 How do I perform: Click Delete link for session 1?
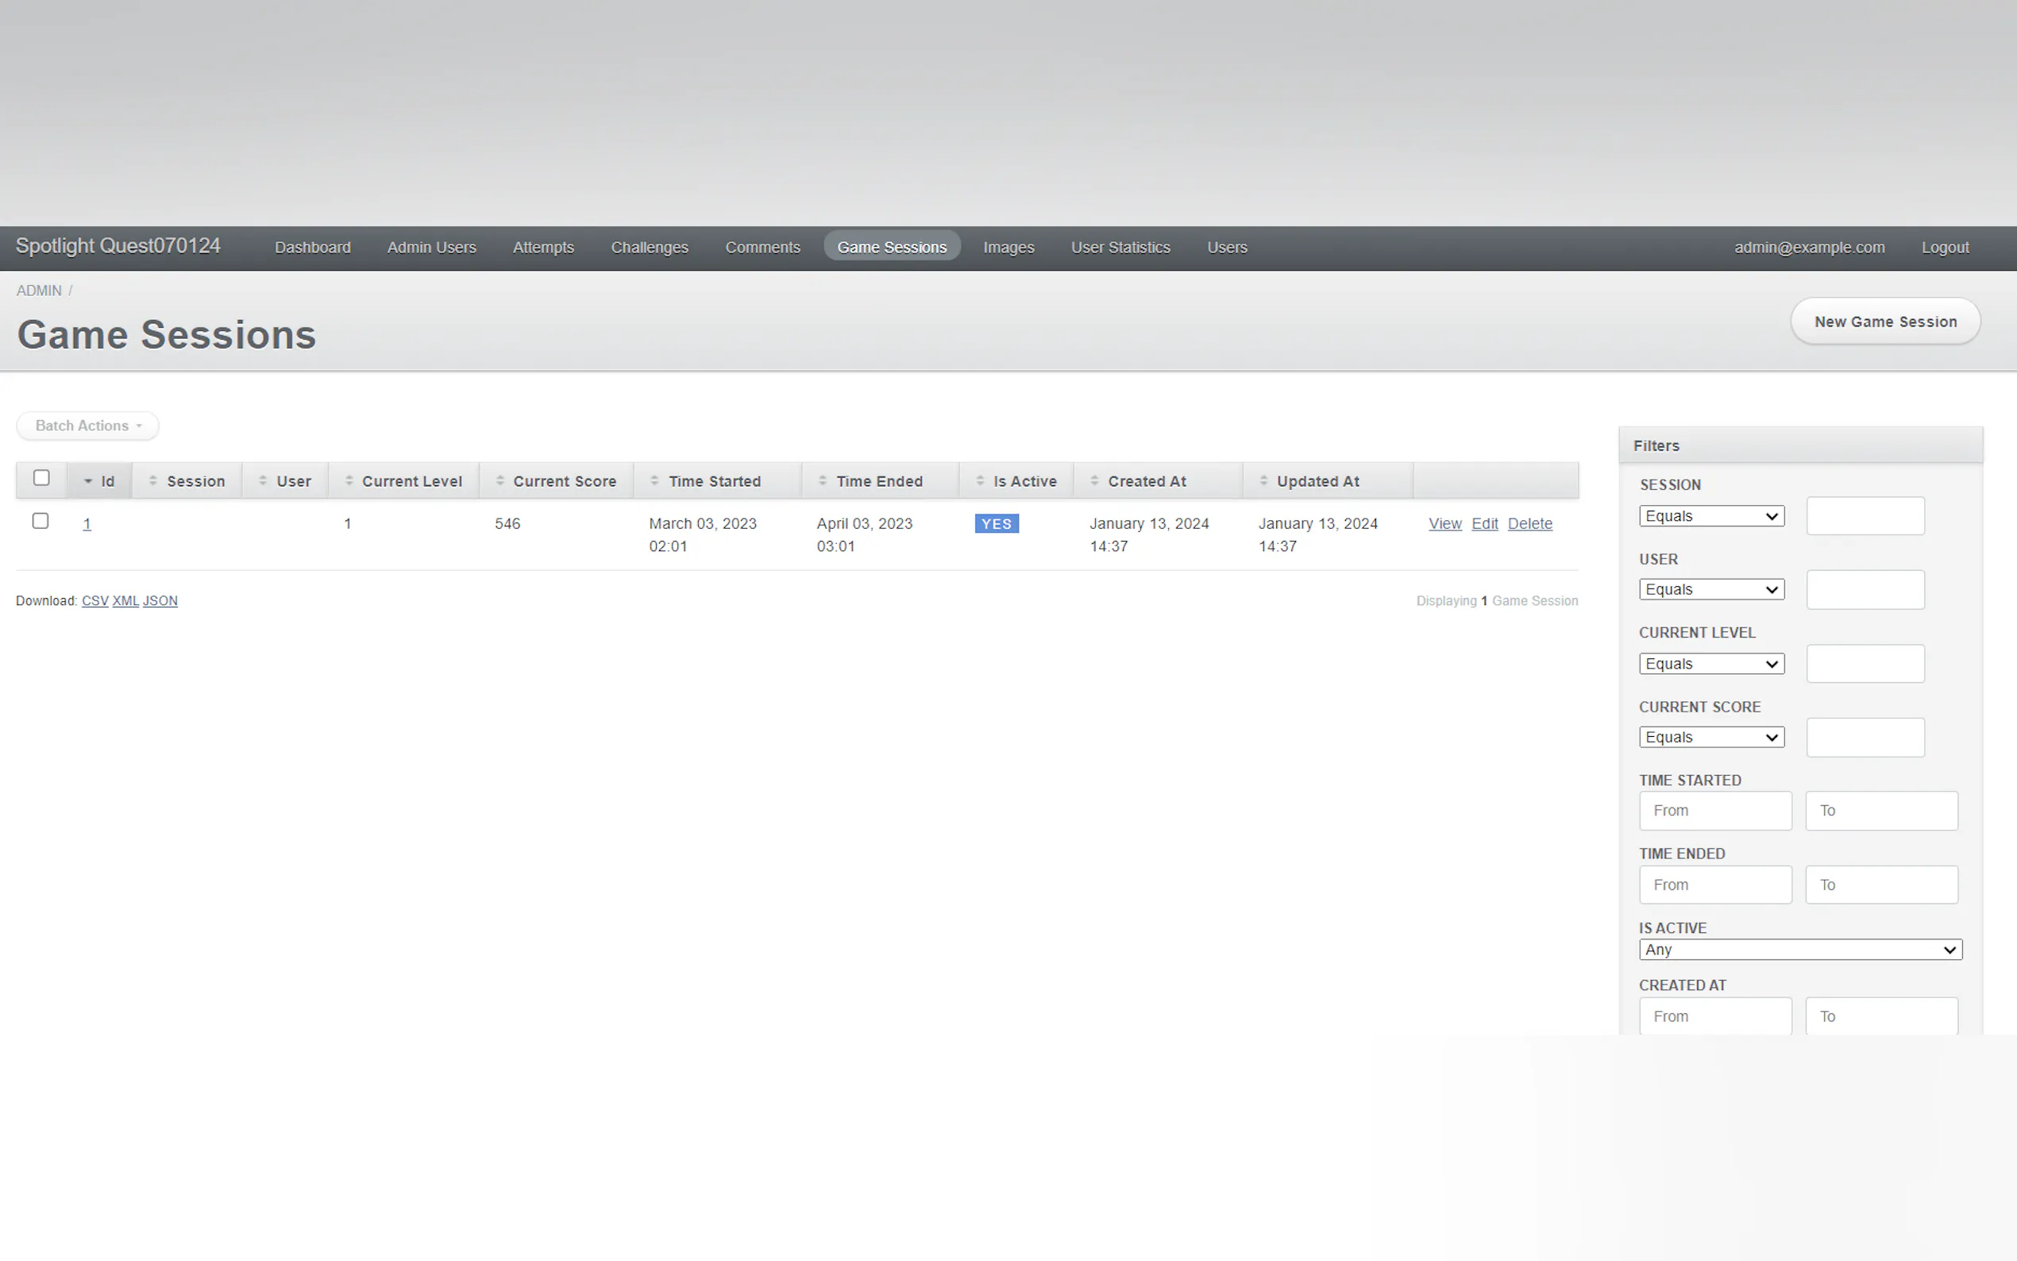[1529, 524]
